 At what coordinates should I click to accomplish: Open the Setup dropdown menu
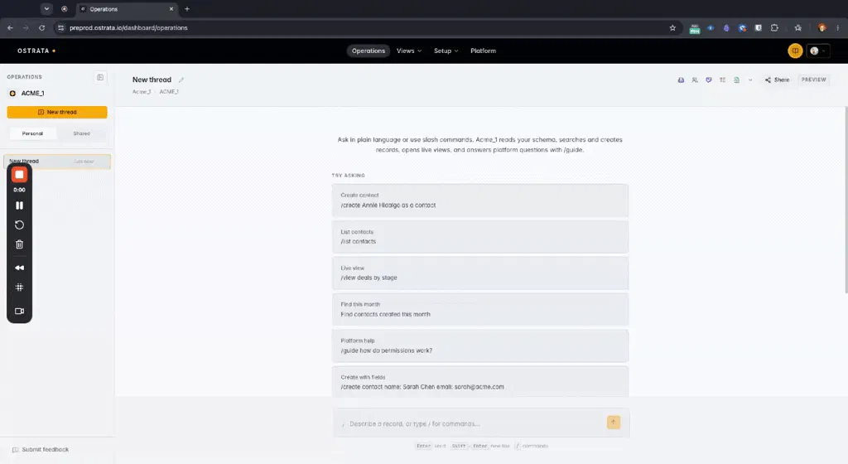pos(446,51)
